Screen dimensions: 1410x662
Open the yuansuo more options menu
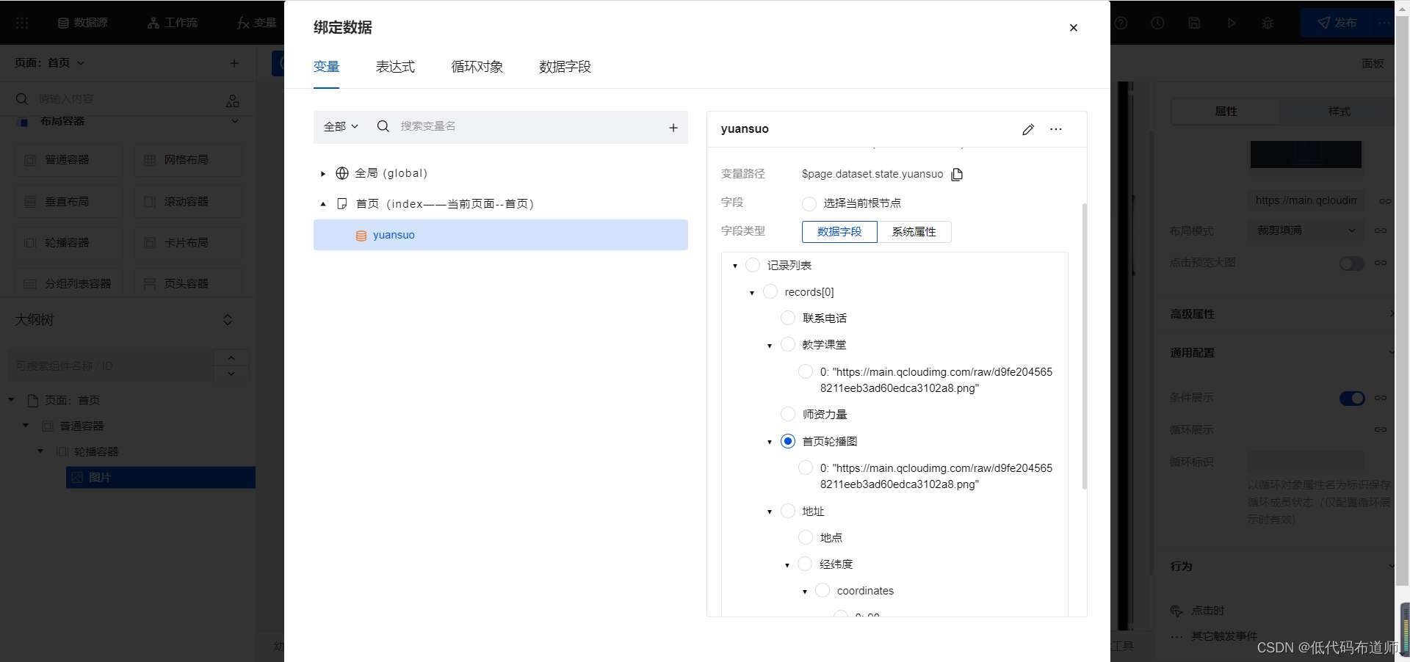[1056, 129]
